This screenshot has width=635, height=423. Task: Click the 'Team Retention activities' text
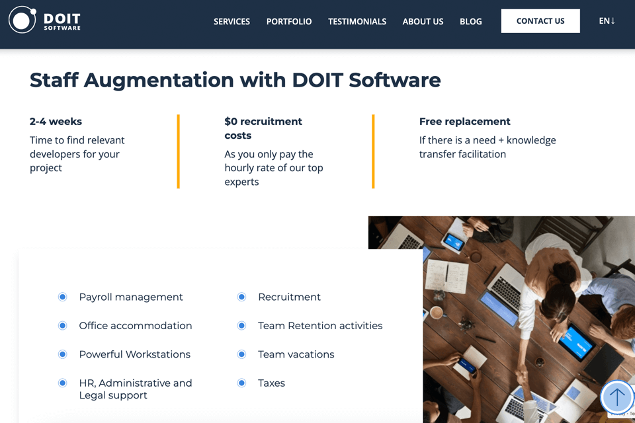click(320, 326)
